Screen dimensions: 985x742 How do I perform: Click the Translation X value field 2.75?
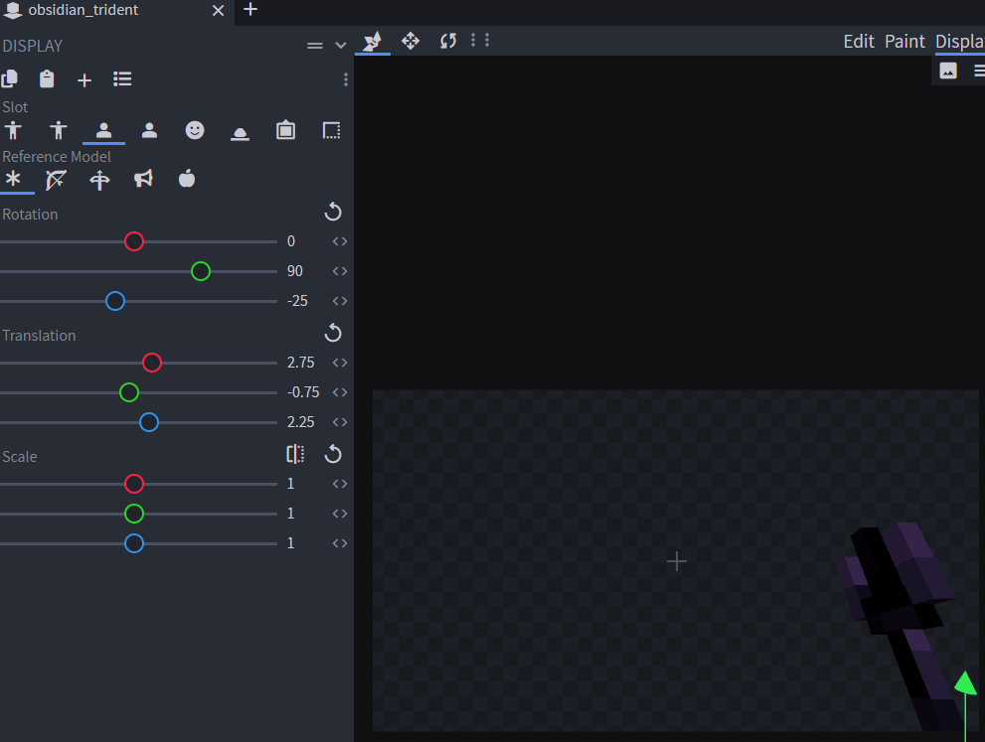point(301,363)
